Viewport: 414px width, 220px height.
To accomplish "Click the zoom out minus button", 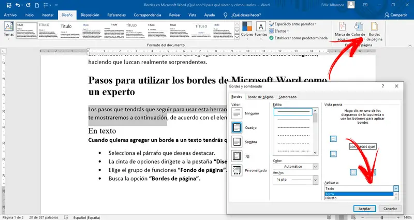I will [x=362, y=217].
